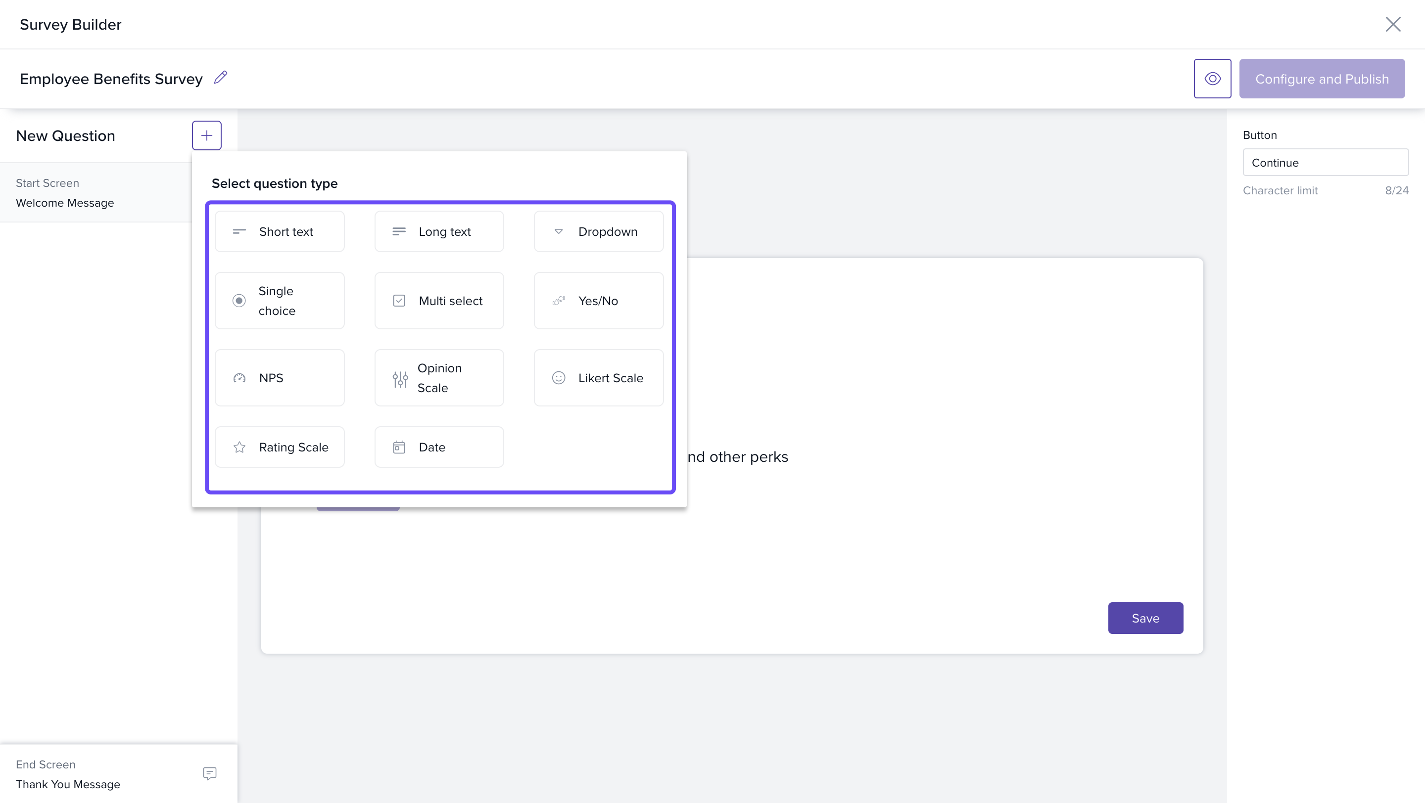Close the Survey Builder with X
Image resolution: width=1425 pixels, height=803 pixels.
1393,24
